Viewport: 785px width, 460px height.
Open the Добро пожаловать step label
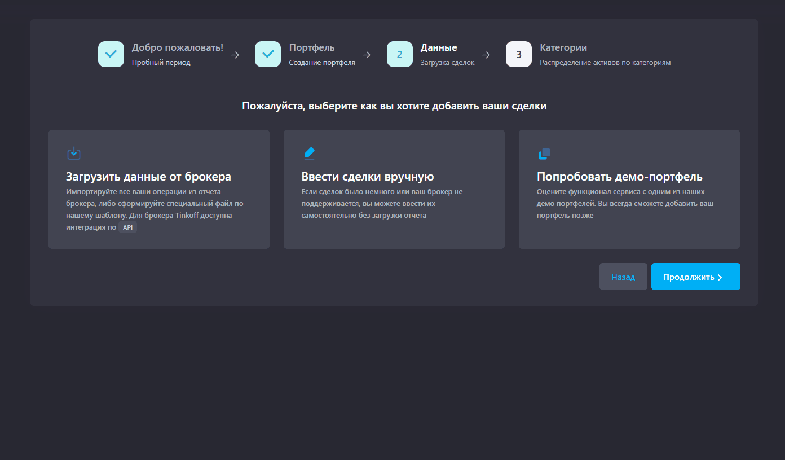[178, 47]
